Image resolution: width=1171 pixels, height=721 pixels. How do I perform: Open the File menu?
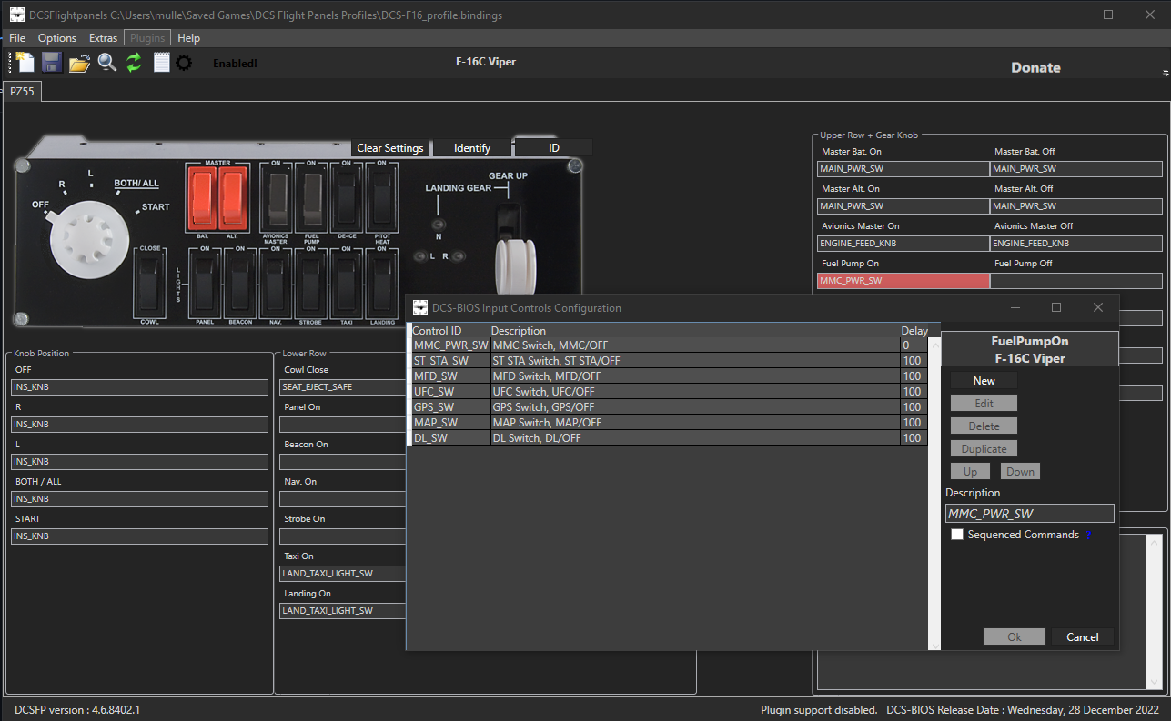click(17, 38)
